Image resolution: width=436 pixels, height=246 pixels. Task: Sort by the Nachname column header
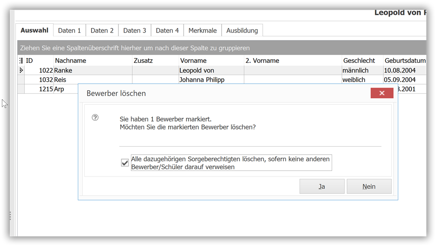[93, 61]
